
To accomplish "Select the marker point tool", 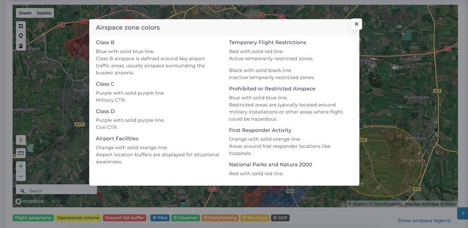I will 21,36.
